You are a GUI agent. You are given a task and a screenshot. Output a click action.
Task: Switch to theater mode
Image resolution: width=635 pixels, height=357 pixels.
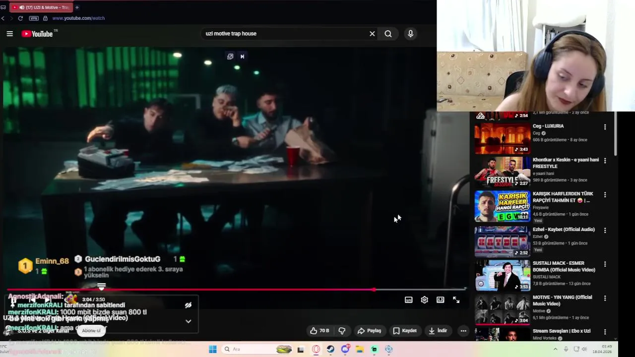(x=441, y=300)
